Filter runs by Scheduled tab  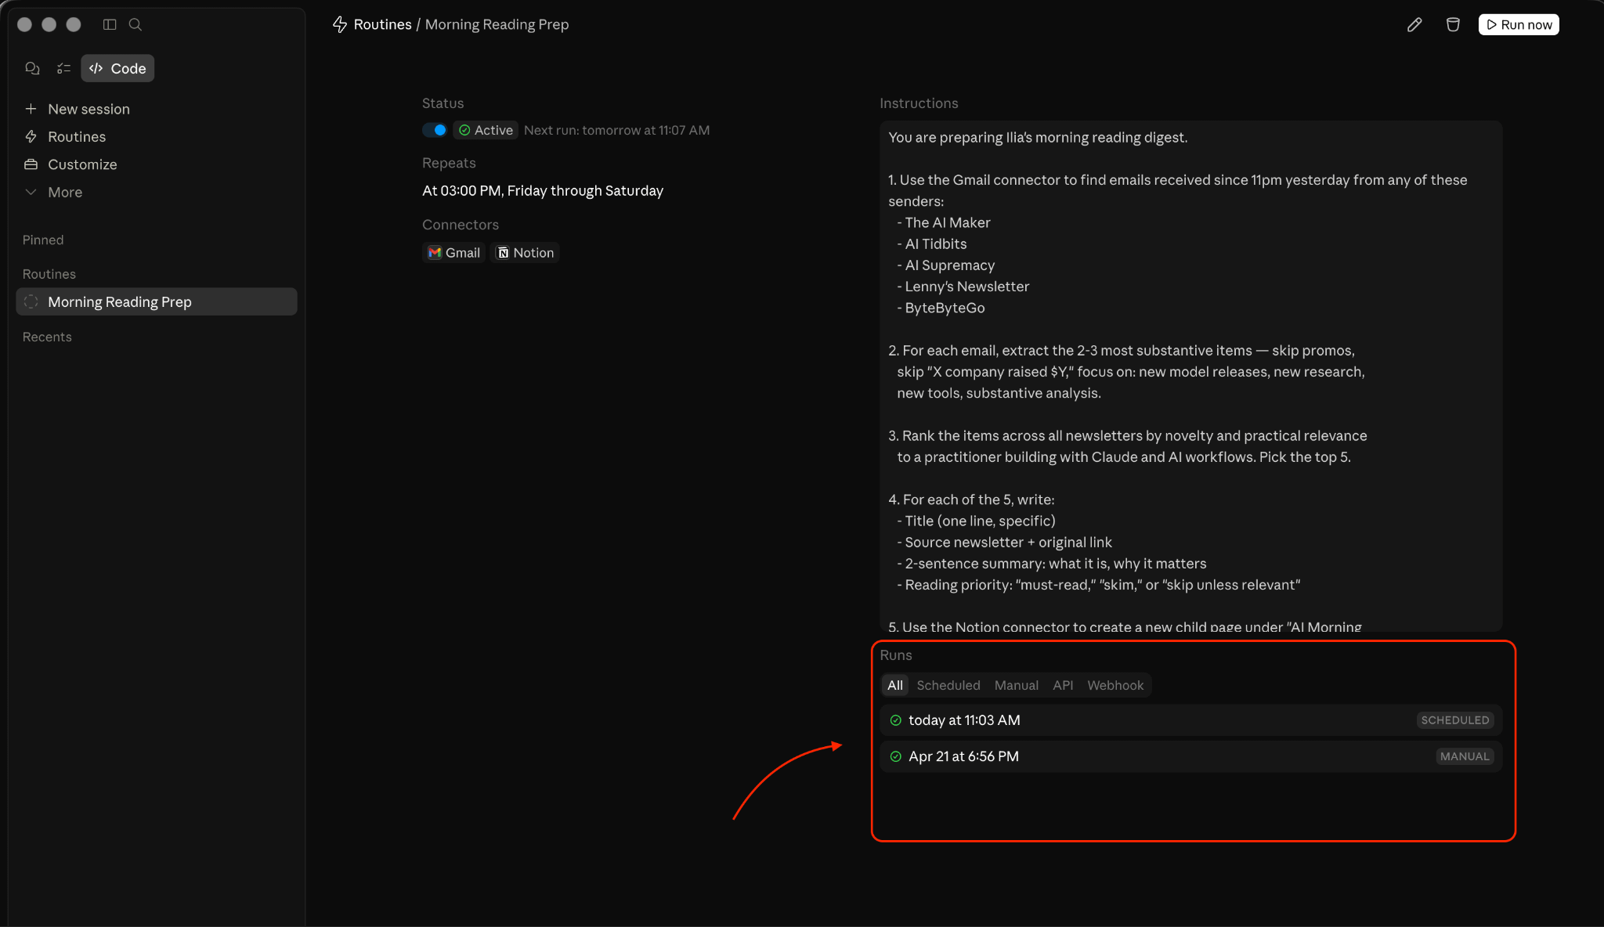pos(948,685)
